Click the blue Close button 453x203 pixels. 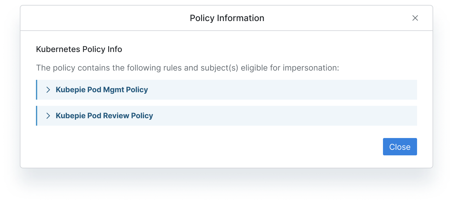tap(400, 147)
